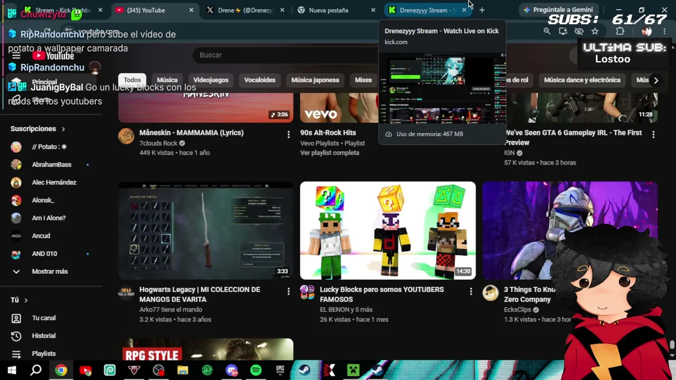Close the (345) YouTube tab
Screen dimensions: 676x380
tap(191, 10)
